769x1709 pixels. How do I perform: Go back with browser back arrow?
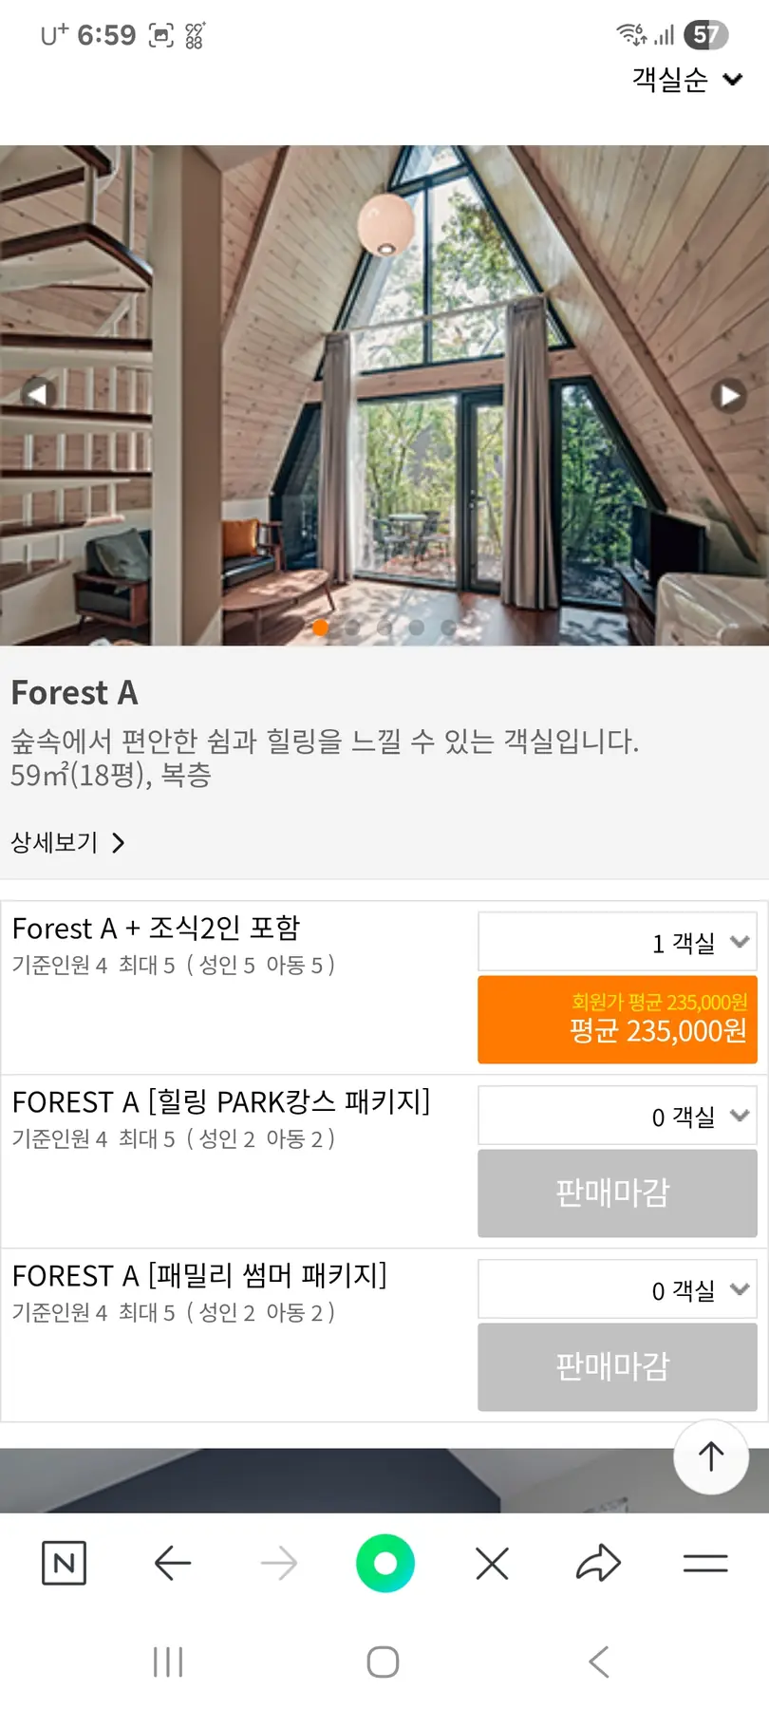173,1563
